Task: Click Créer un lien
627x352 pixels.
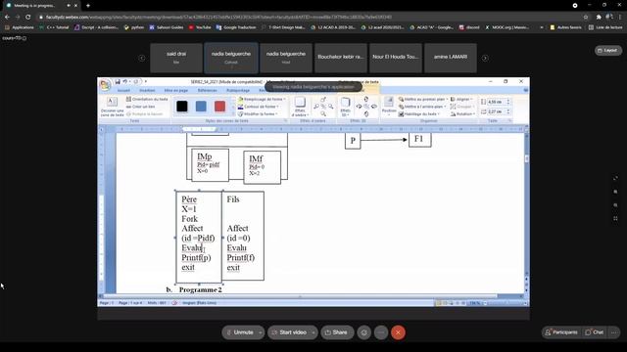Action: pos(141,107)
